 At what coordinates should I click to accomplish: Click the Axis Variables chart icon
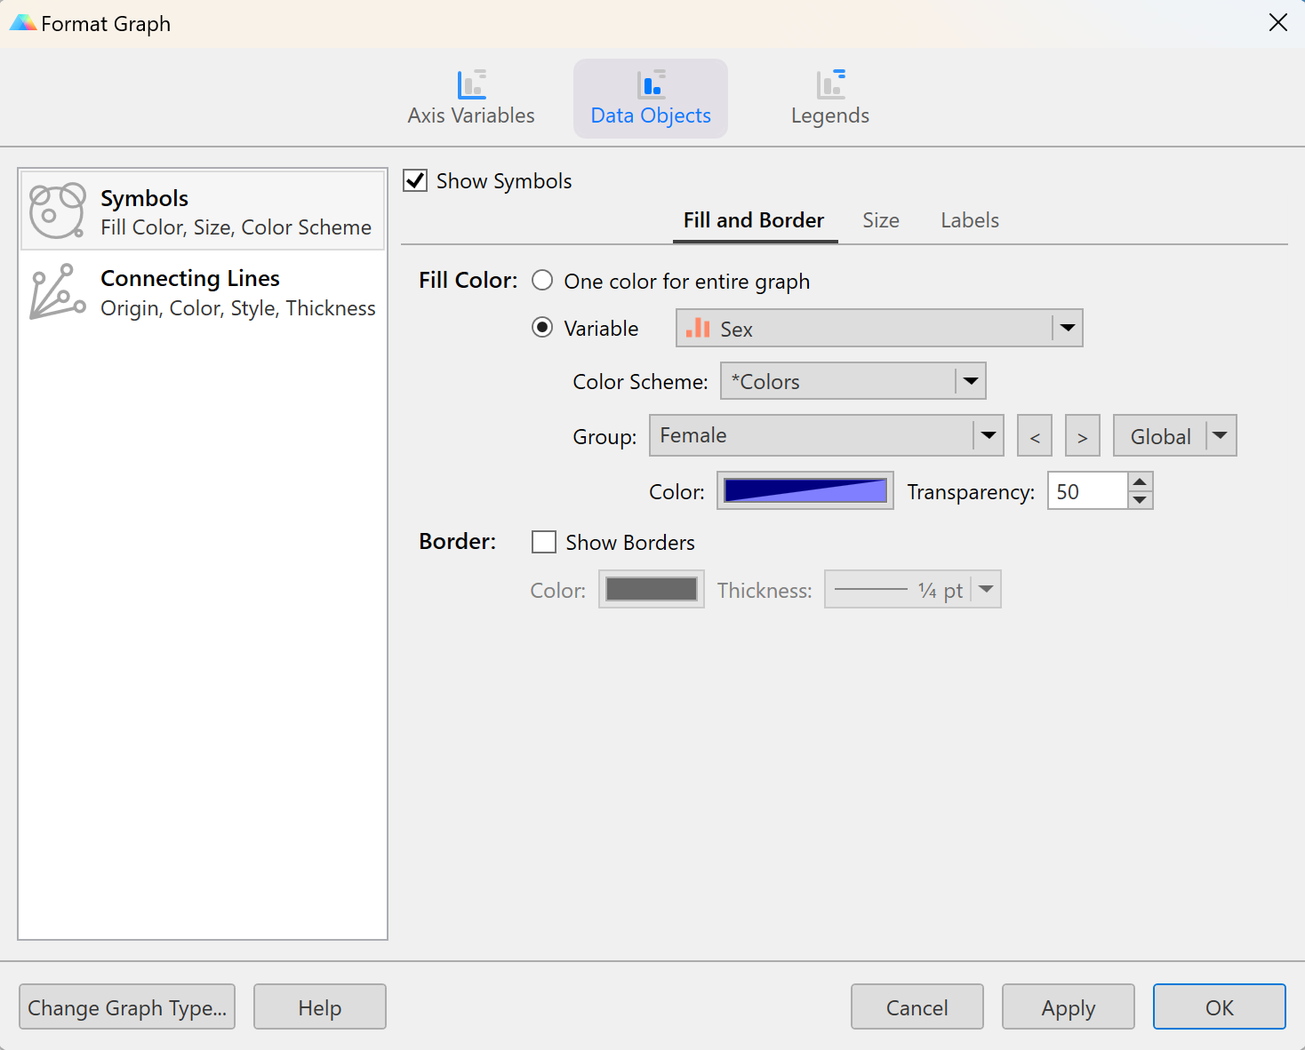(x=471, y=85)
